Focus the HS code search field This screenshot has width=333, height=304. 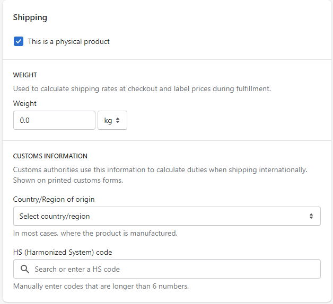pos(175,269)
